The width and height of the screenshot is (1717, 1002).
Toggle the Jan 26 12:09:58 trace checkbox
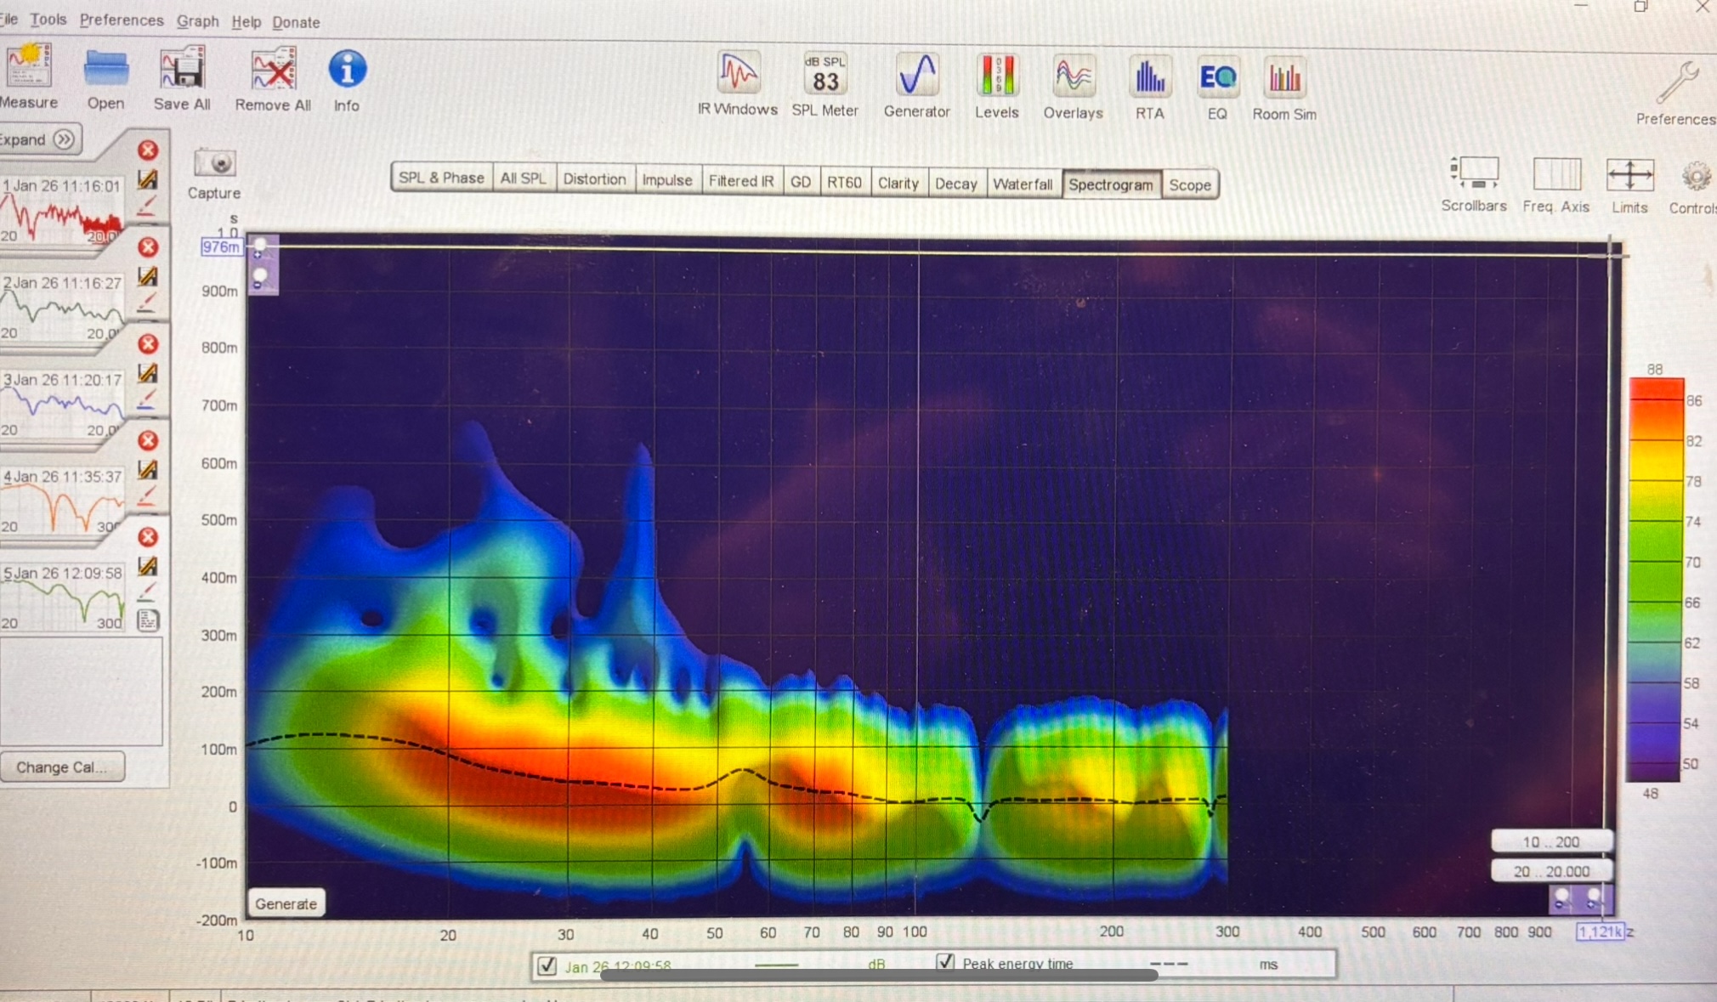(547, 965)
